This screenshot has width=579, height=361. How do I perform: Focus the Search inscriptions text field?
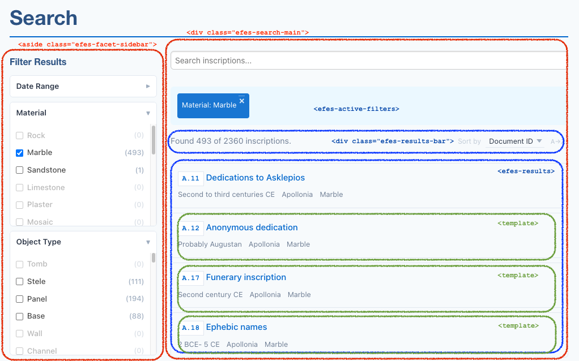click(x=368, y=61)
